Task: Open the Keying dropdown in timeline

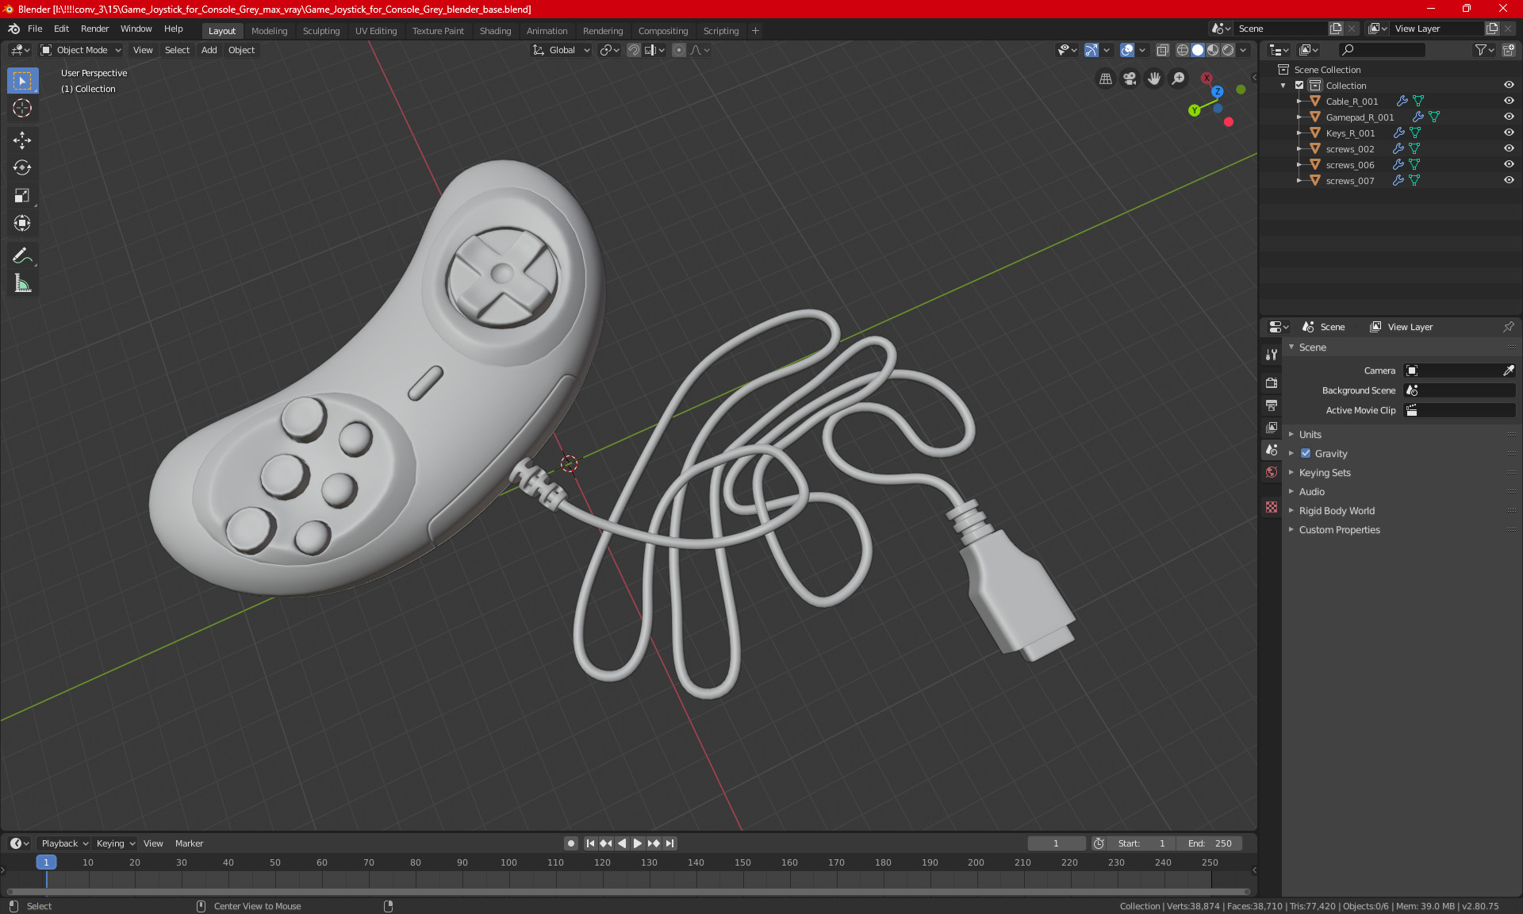Action: point(116,843)
